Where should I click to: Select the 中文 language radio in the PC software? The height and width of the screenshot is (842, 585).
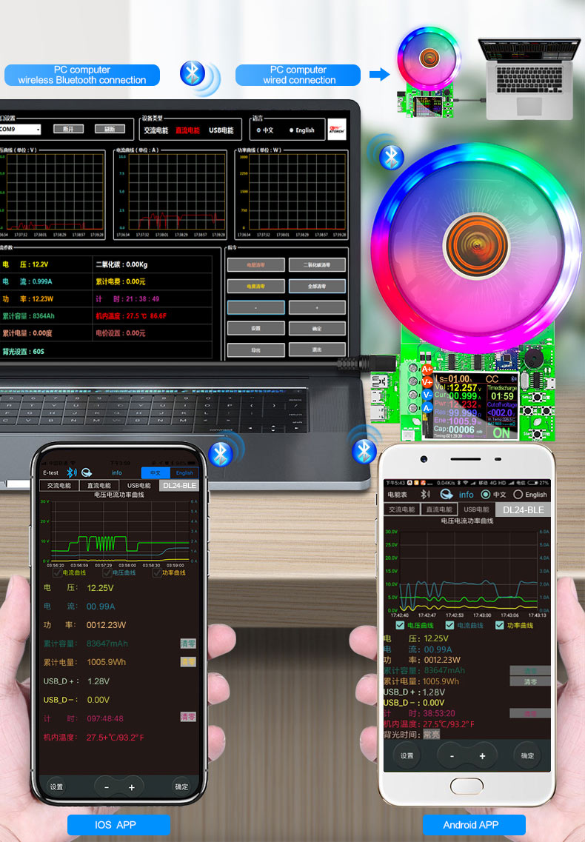click(259, 130)
